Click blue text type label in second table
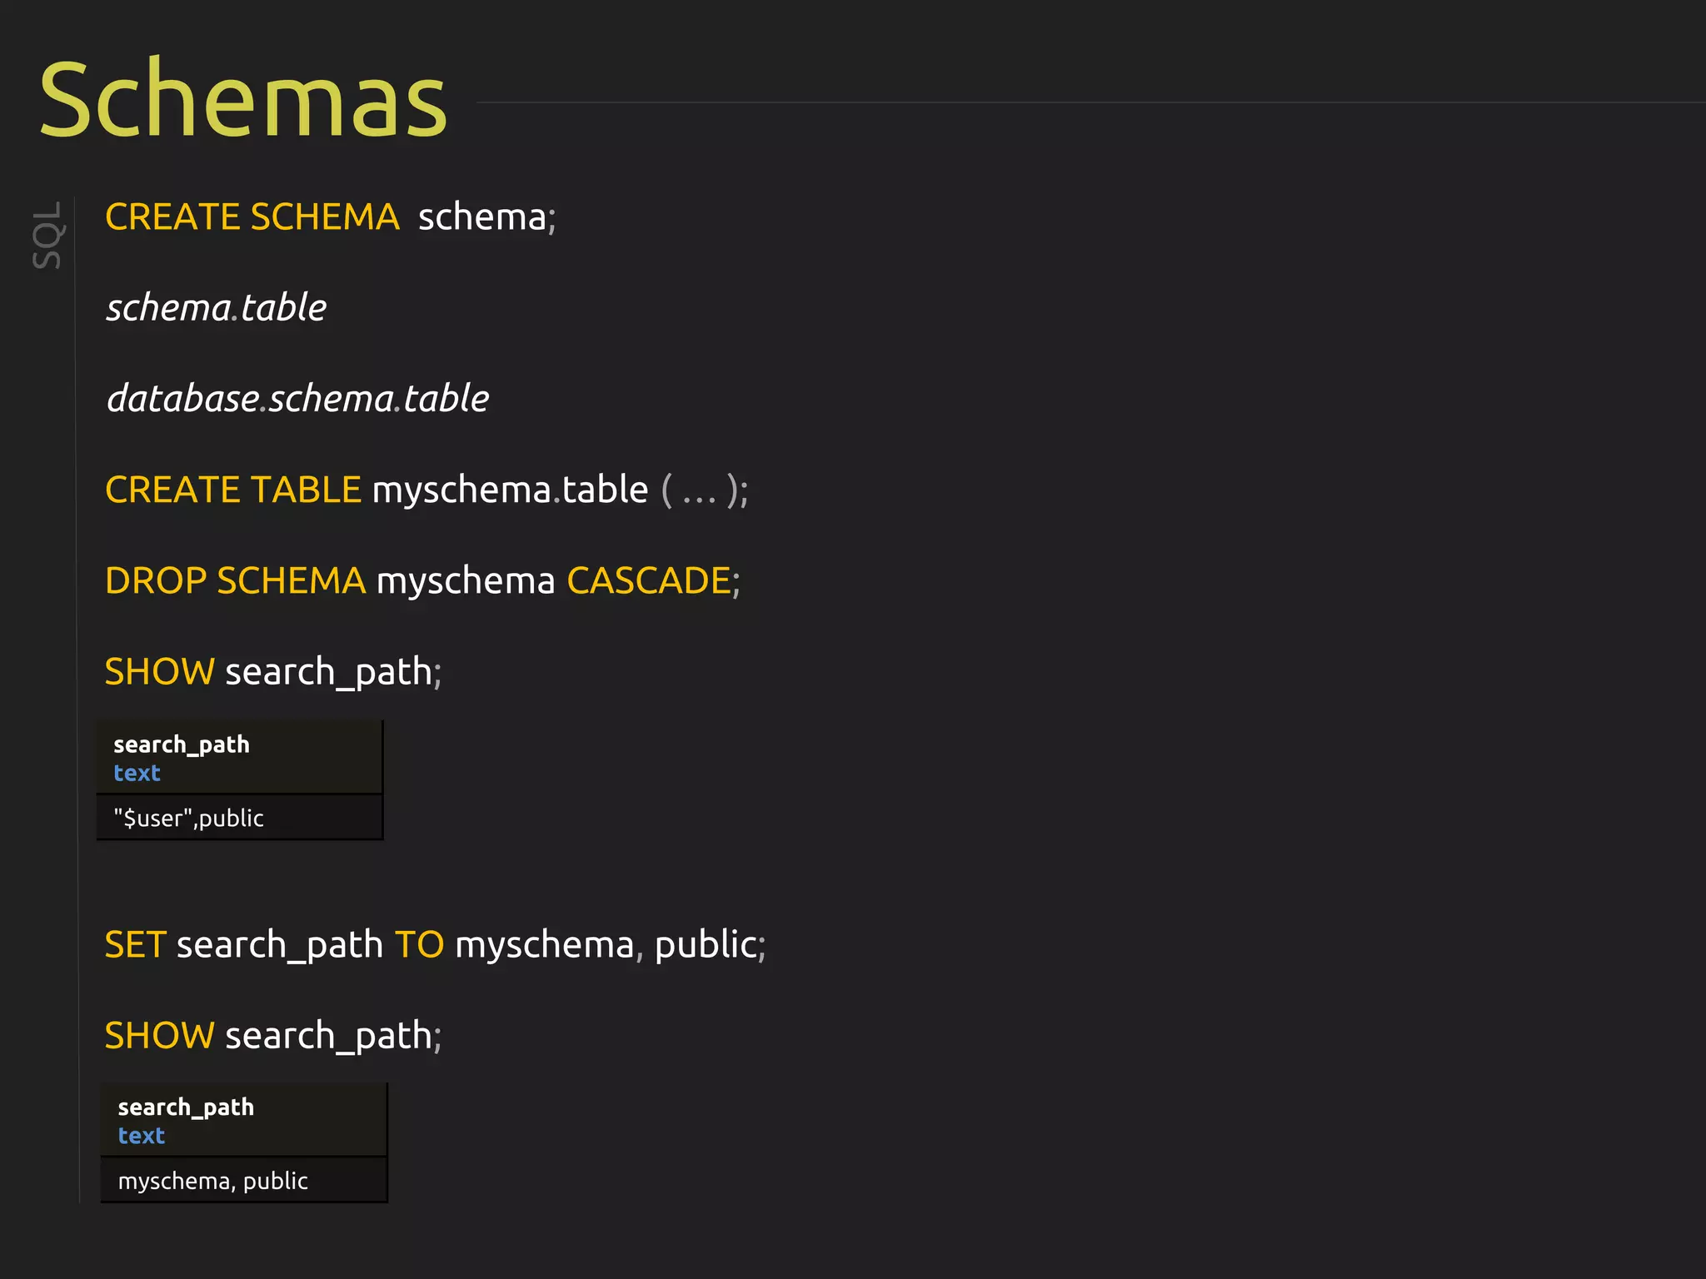 click(141, 1136)
